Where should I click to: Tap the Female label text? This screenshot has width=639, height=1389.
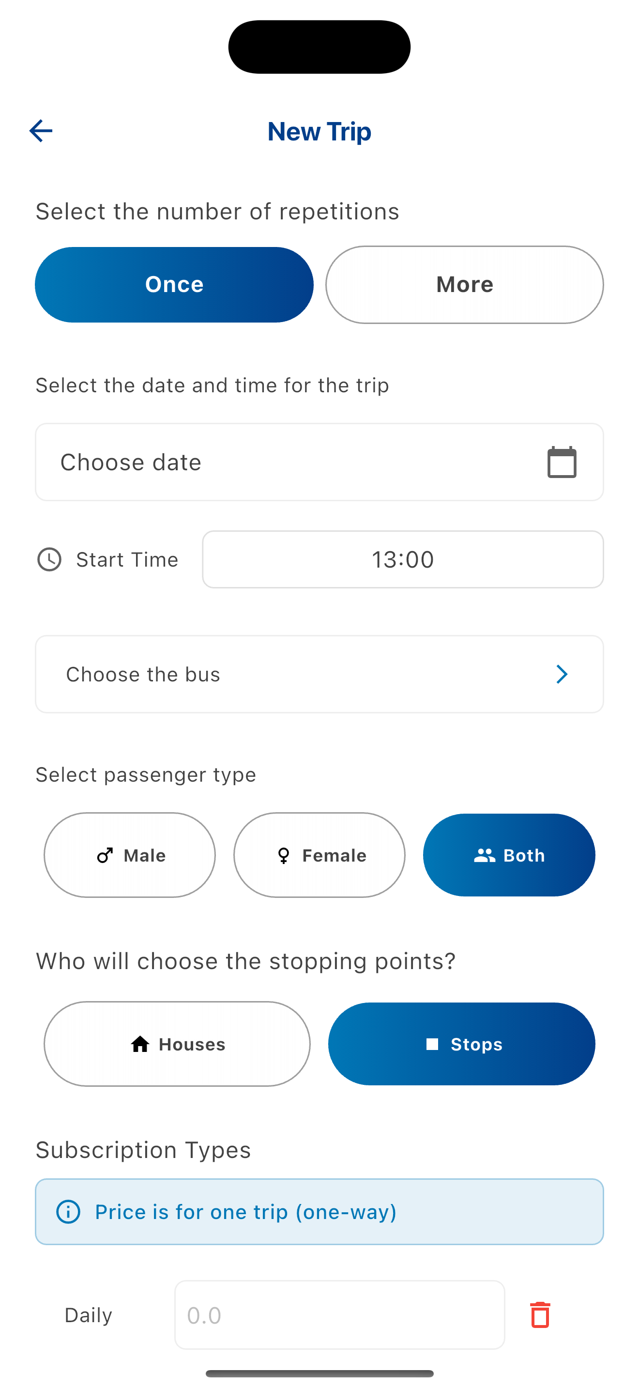[x=334, y=855]
